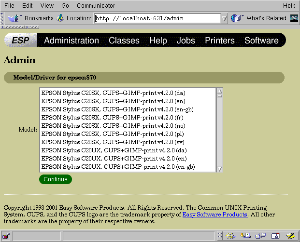The height and width of the screenshot is (242, 300).
Task: Go to the Printers tab
Action: tap(219, 40)
